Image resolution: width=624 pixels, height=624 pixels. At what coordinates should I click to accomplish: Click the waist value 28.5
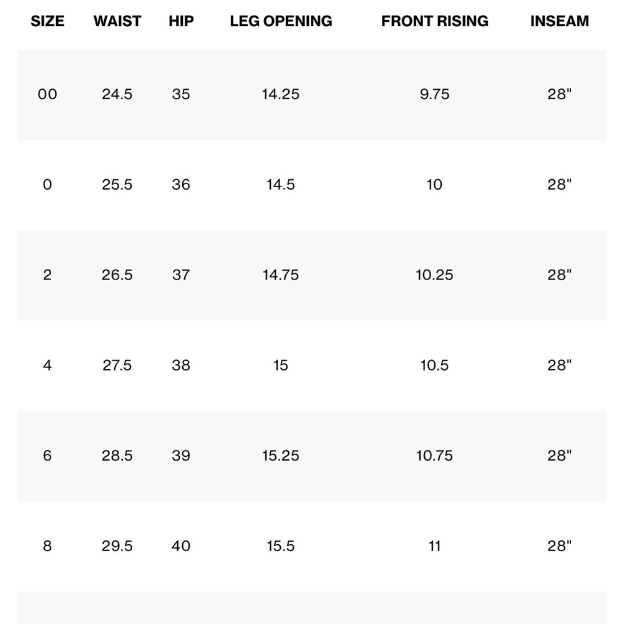click(117, 456)
